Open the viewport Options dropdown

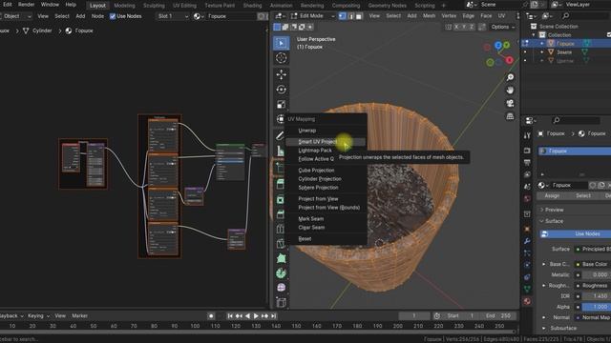coord(503,27)
